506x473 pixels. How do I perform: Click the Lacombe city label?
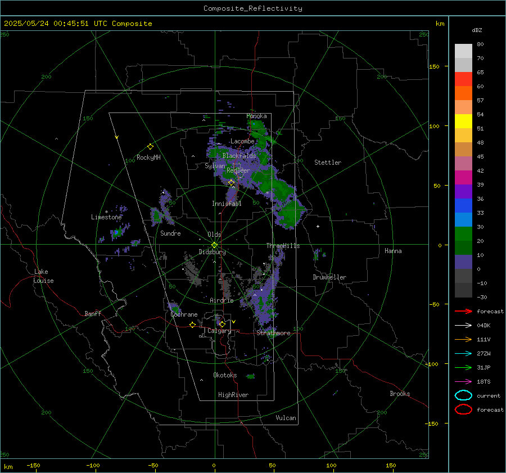click(x=242, y=141)
